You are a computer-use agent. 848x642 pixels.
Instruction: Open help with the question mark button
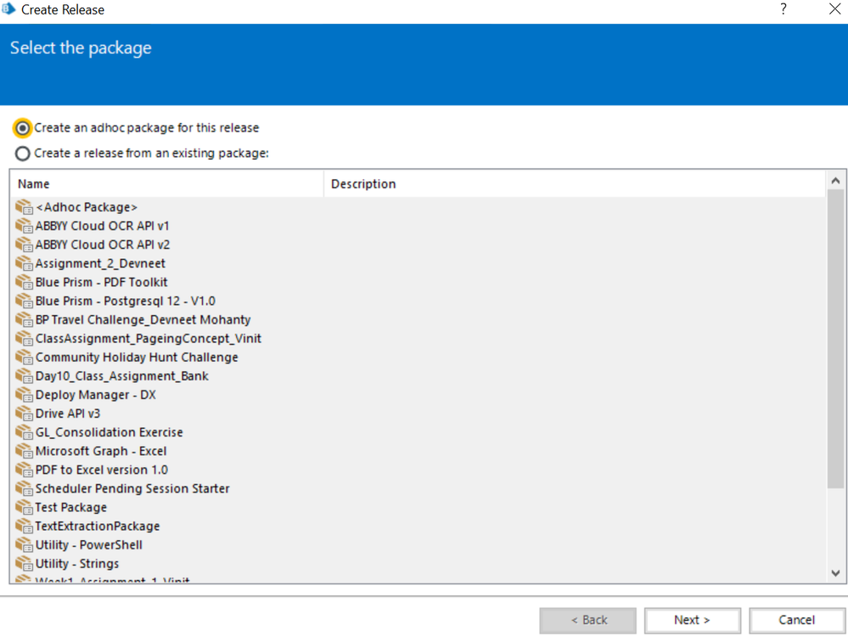point(783,9)
